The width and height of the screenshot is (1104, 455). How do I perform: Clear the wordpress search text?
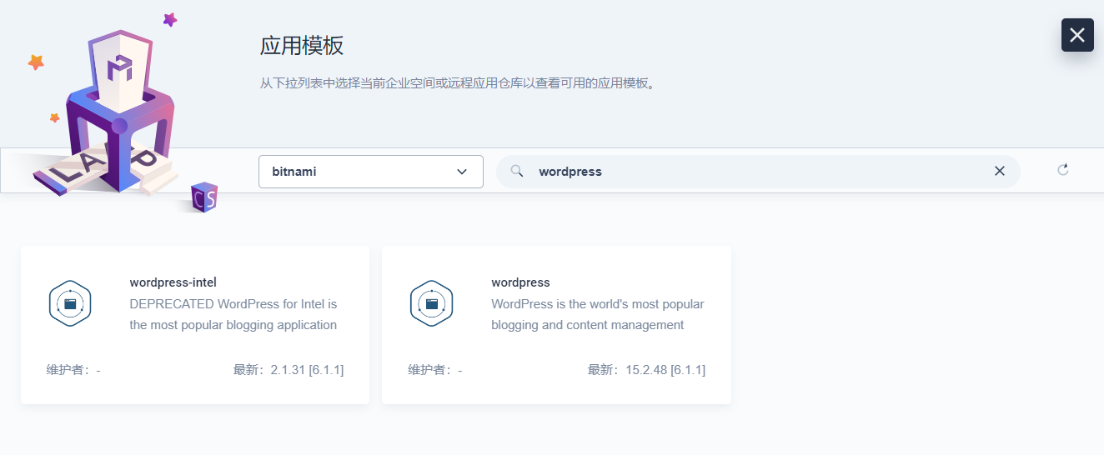tap(999, 171)
